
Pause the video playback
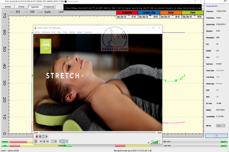click(x=36, y=141)
